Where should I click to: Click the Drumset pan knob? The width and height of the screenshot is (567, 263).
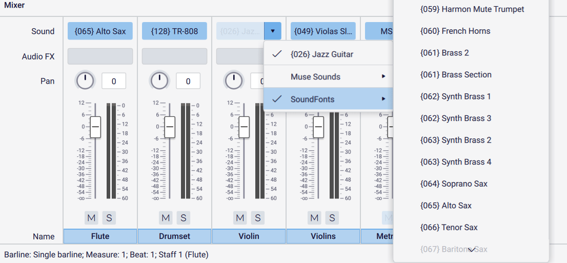(x=159, y=80)
